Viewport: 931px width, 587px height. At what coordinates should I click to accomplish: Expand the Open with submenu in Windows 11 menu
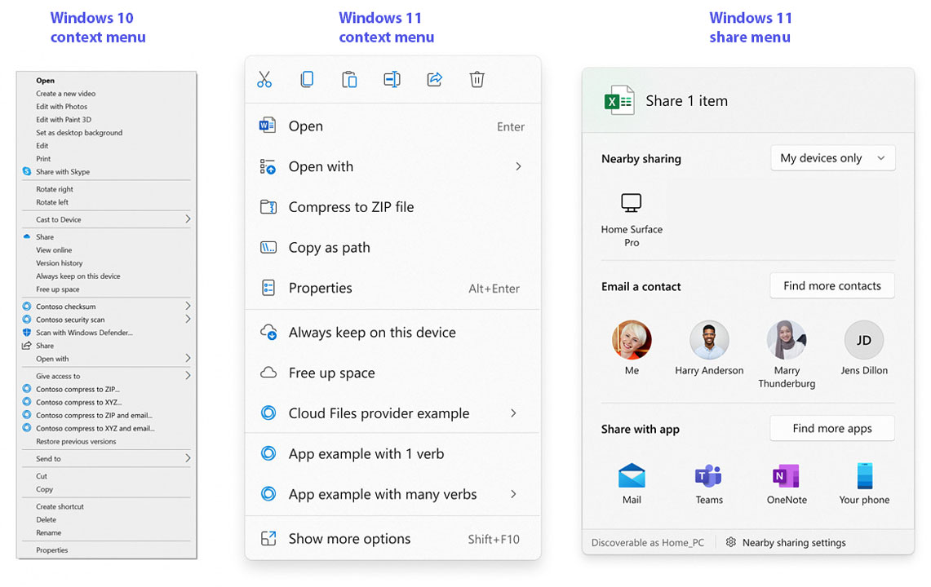click(x=518, y=166)
